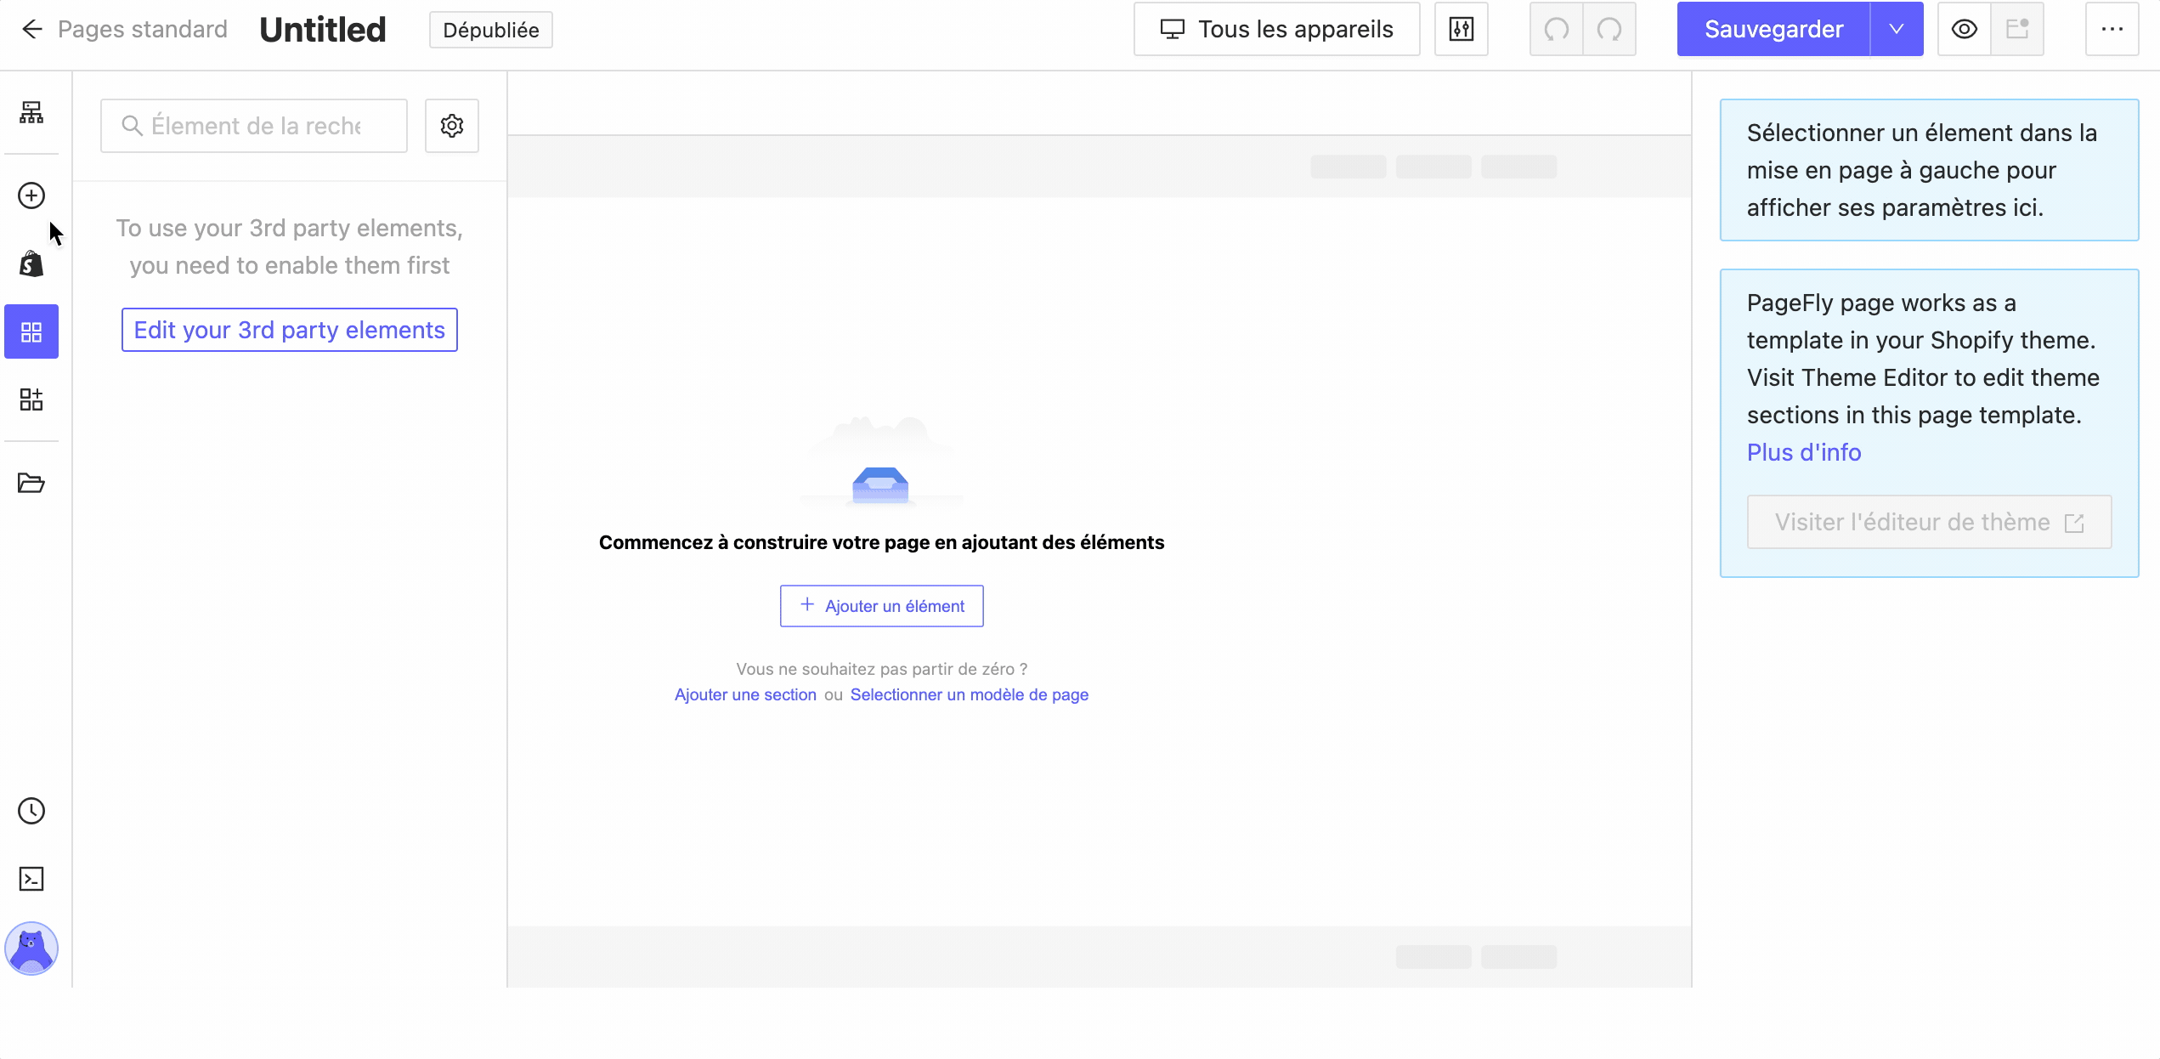Open page settings sliders icon
Viewport: 2160px width, 1059px height.
1462,29
